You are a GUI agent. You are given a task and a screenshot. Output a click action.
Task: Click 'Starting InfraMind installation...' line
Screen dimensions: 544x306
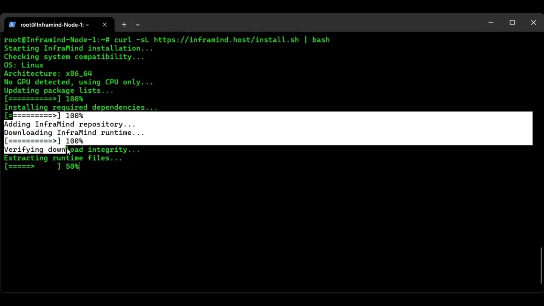click(x=79, y=48)
